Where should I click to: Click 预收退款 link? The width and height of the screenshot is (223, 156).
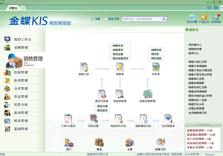pyautogui.click(x=156, y=58)
